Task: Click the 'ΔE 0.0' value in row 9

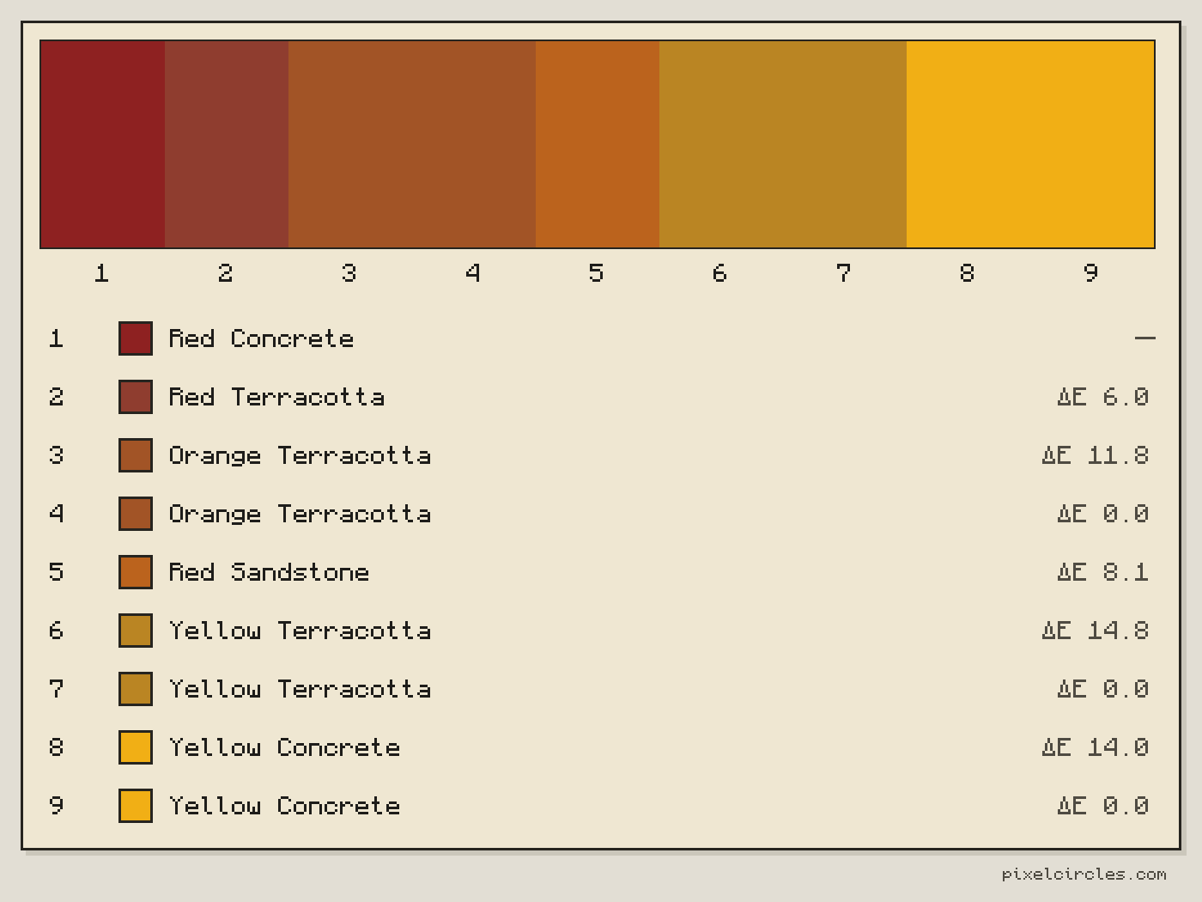Action: (1103, 806)
